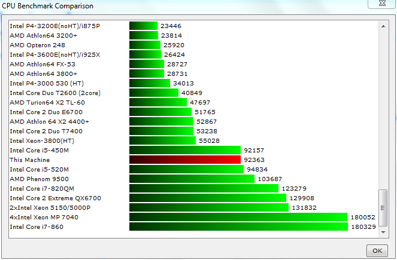The height and width of the screenshot is (260, 397).
Task: Click the scrollbar down arrow
Action: 383,232
